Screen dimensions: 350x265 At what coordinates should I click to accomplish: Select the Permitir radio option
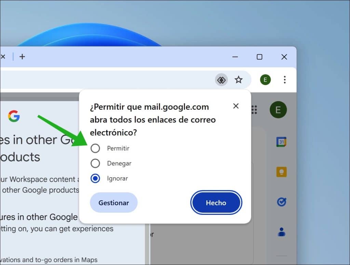coord(95,148)
